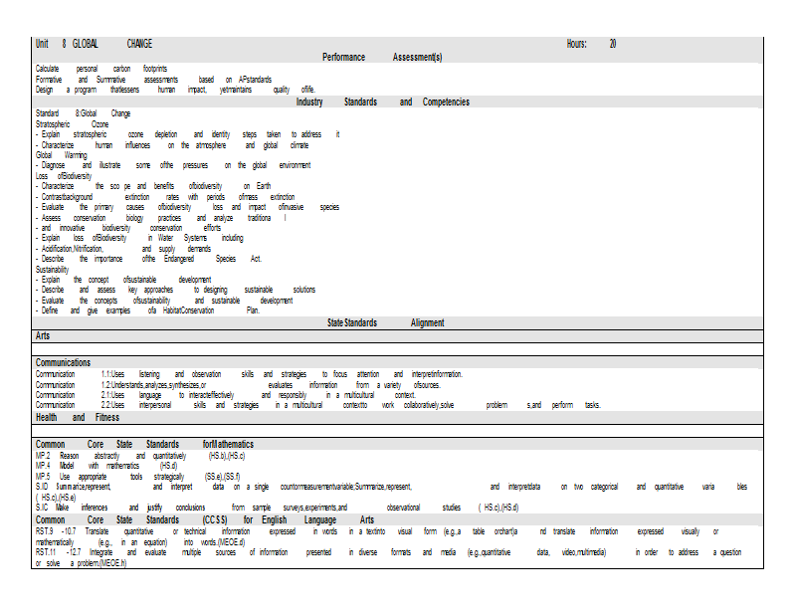Click the 'Global Warming' subheading

coord(61,155)
